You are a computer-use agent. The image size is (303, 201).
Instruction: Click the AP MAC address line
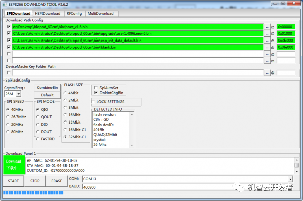point(52,160)
